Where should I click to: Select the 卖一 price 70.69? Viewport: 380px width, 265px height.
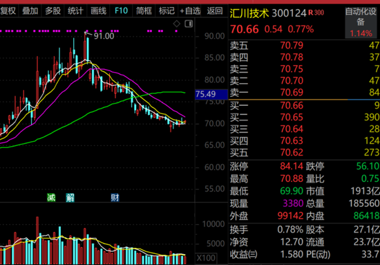tap(292, 93)
